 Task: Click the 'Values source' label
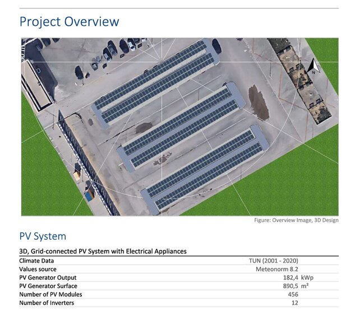tap(38, 269)
